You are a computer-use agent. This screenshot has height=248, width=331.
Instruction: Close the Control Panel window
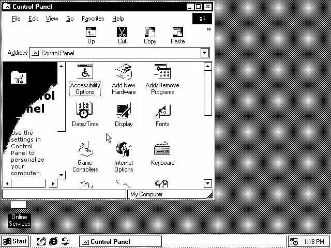(x=208, y=7)
